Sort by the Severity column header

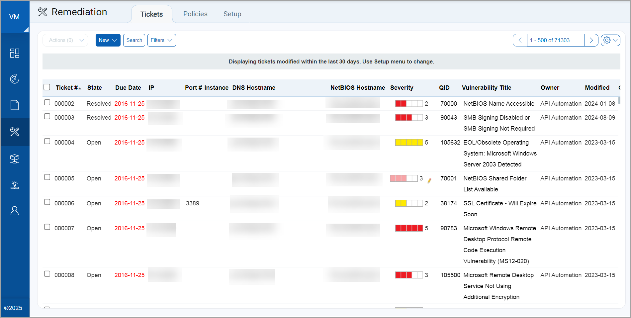coord(402,88)
